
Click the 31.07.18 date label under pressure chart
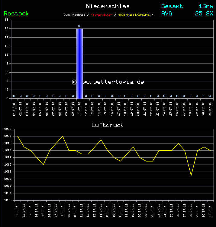pyautogui.click(x=211, y=209)
